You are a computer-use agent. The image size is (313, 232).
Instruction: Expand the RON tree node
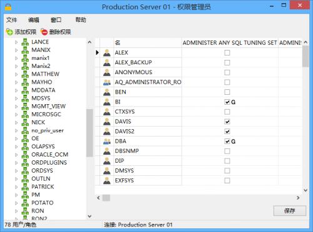[16, 211]
